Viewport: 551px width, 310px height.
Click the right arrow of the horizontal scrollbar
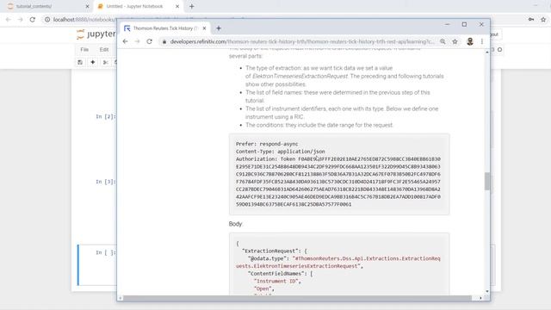480,298
